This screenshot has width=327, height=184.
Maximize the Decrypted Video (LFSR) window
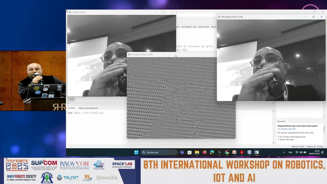tap(313, 17)
